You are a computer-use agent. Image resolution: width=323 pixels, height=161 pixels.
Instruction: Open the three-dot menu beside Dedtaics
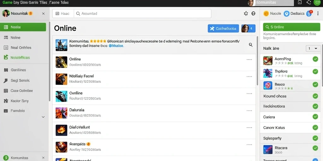click(318, 13)
